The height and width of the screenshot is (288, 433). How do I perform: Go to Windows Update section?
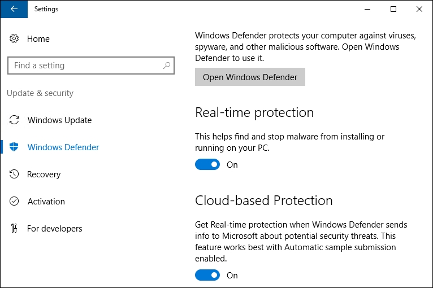59,120
